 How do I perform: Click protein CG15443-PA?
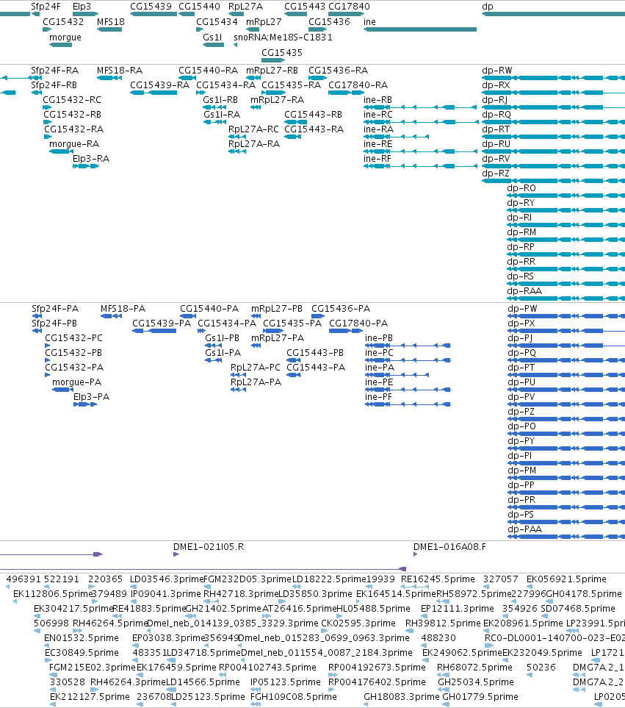(x=316, y=368)
